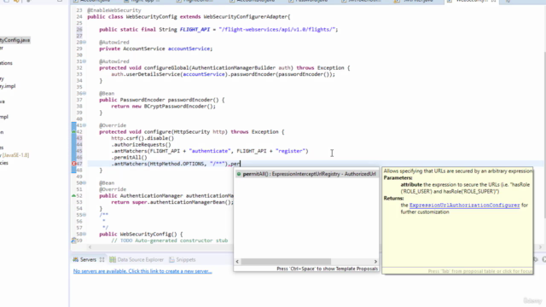
Task: Click '.authorizeRequests()' on line 44
Action: point(141,144)
